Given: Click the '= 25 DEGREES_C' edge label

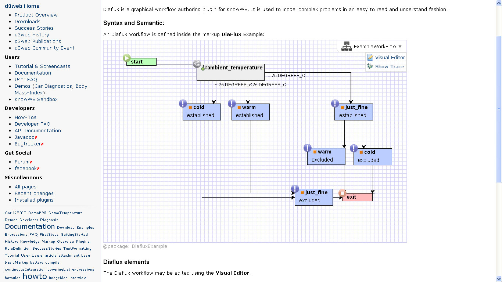Looking at the screenshot, I should 286,76.
